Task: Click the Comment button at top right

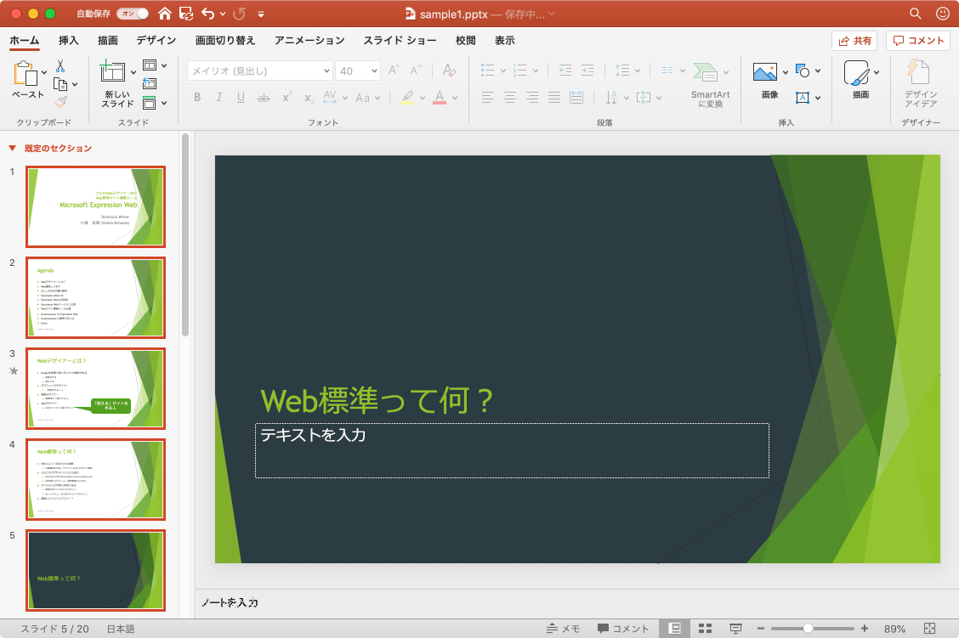Action: (x=918, y=40)
